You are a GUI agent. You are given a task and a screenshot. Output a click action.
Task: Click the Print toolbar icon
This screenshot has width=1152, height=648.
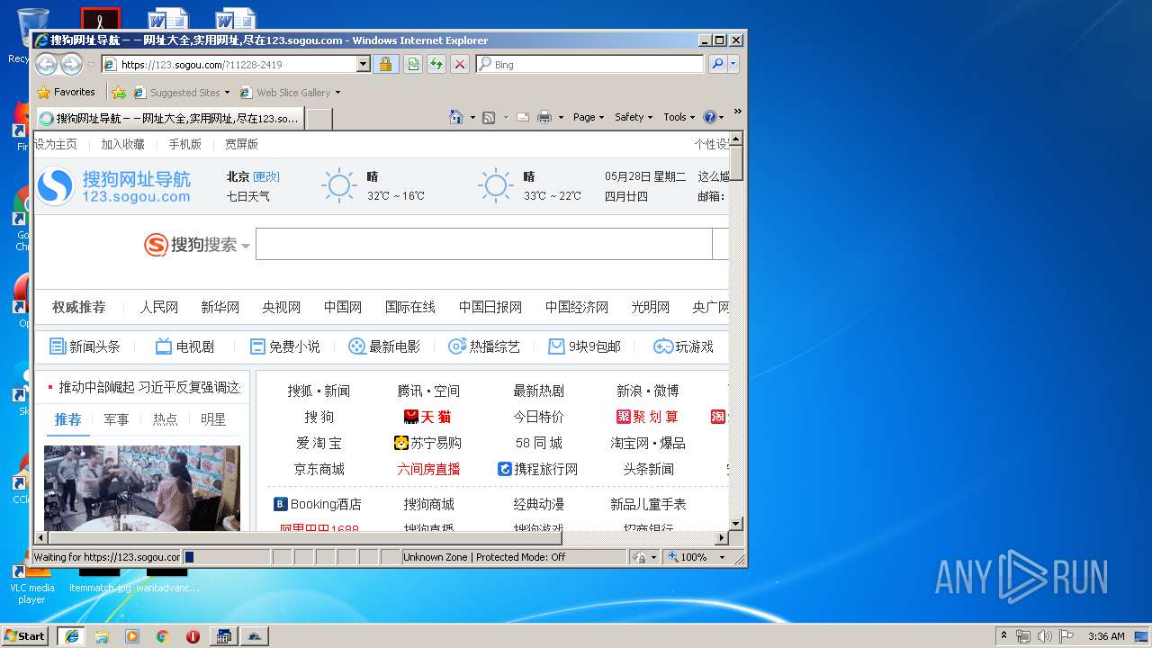coord(544,117)
